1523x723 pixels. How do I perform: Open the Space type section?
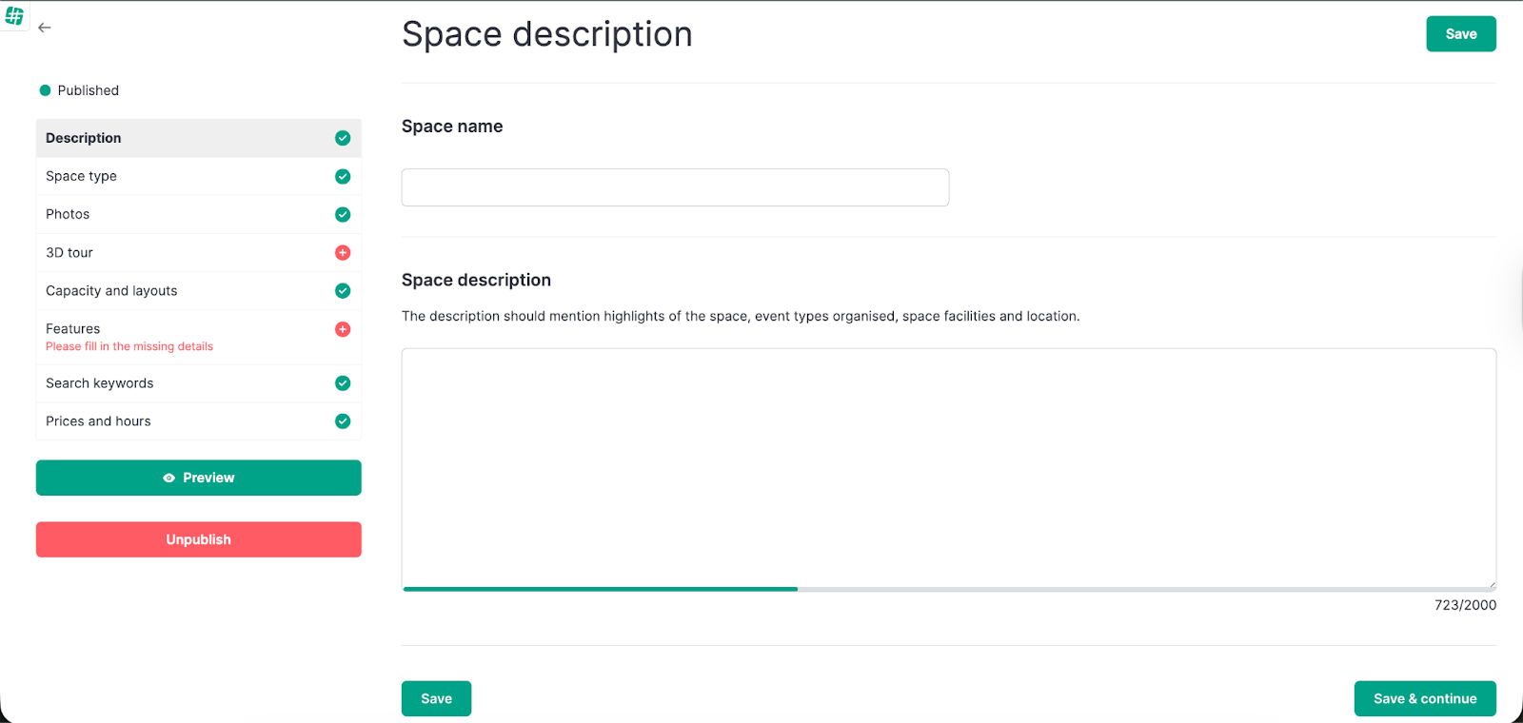point(82,177)
